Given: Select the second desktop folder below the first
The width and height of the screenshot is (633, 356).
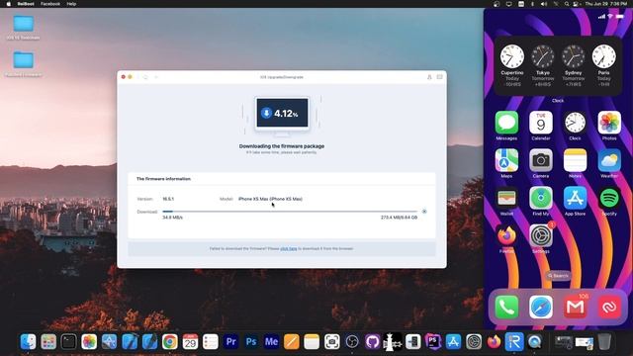Looking at the screenshot, I should click(24, 64).
